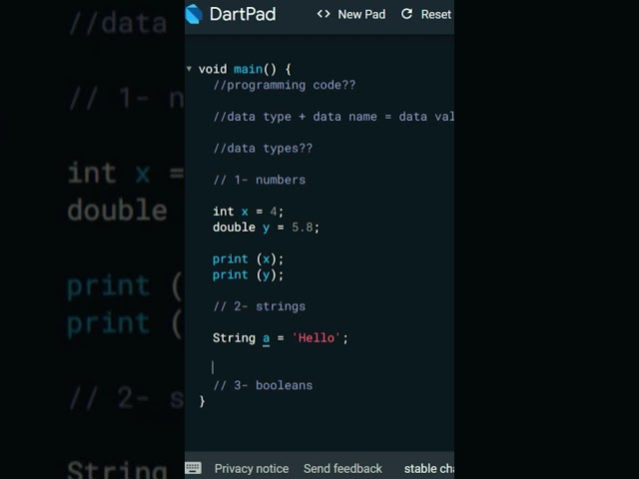Click the '//programming code??' comment line
The image size is (639, 479).
[285, 85]
